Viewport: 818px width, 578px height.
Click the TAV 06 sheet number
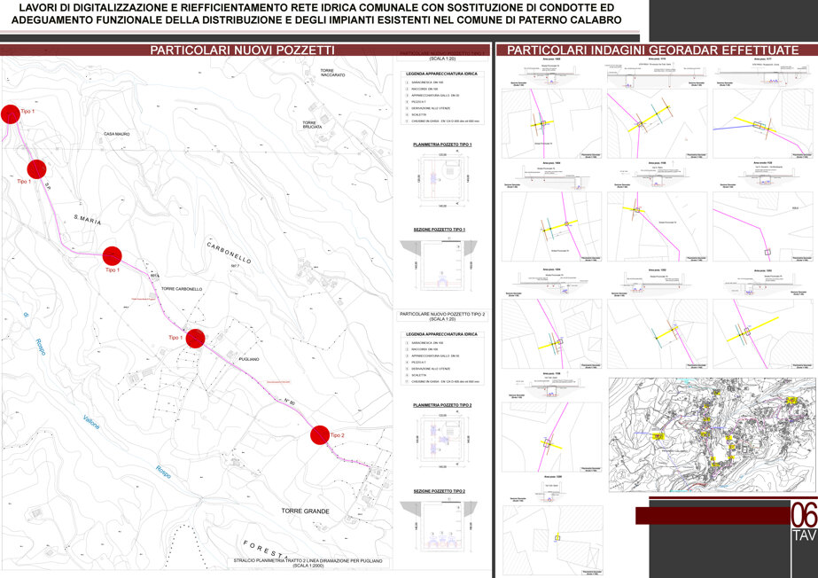tap(804, 522)
